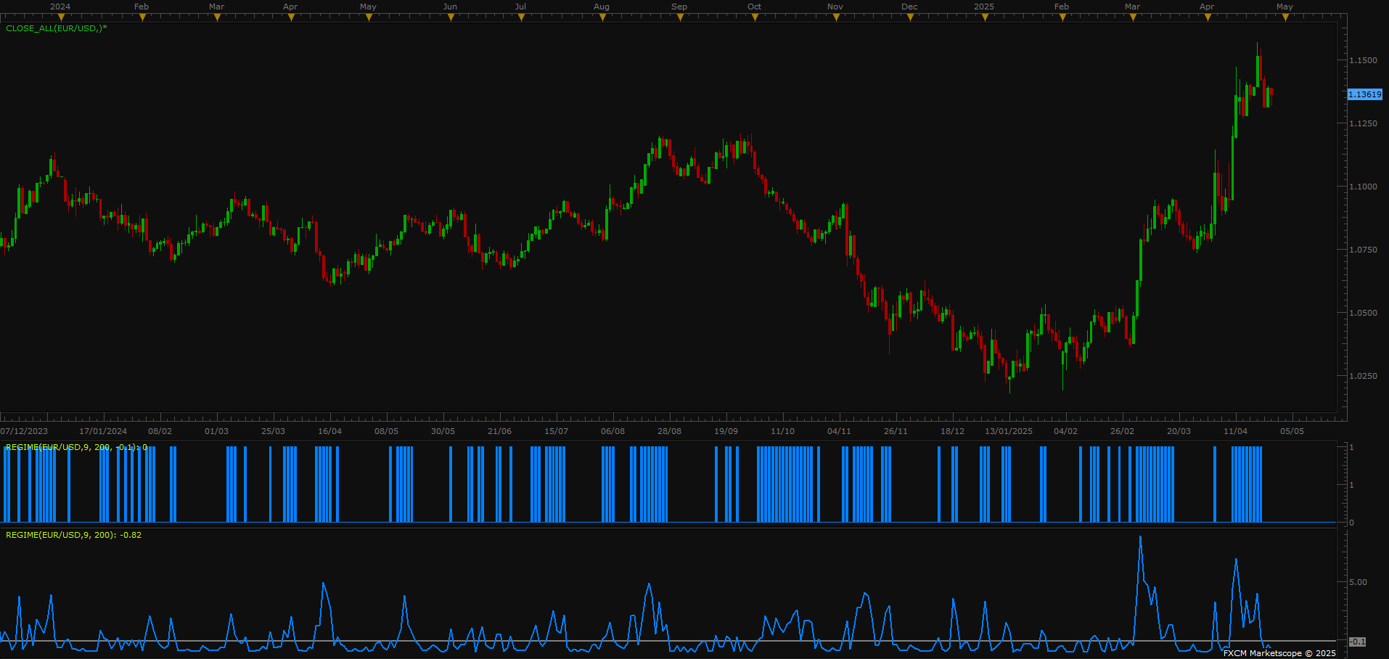Image resolution: width=1389 pixels, height=659 pixels.
Task: Click the 11/10 date on time axis
Action: click(x=782, y=431)
